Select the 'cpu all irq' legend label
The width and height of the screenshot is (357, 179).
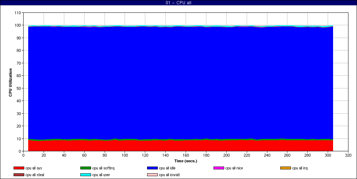pos(300,168)
